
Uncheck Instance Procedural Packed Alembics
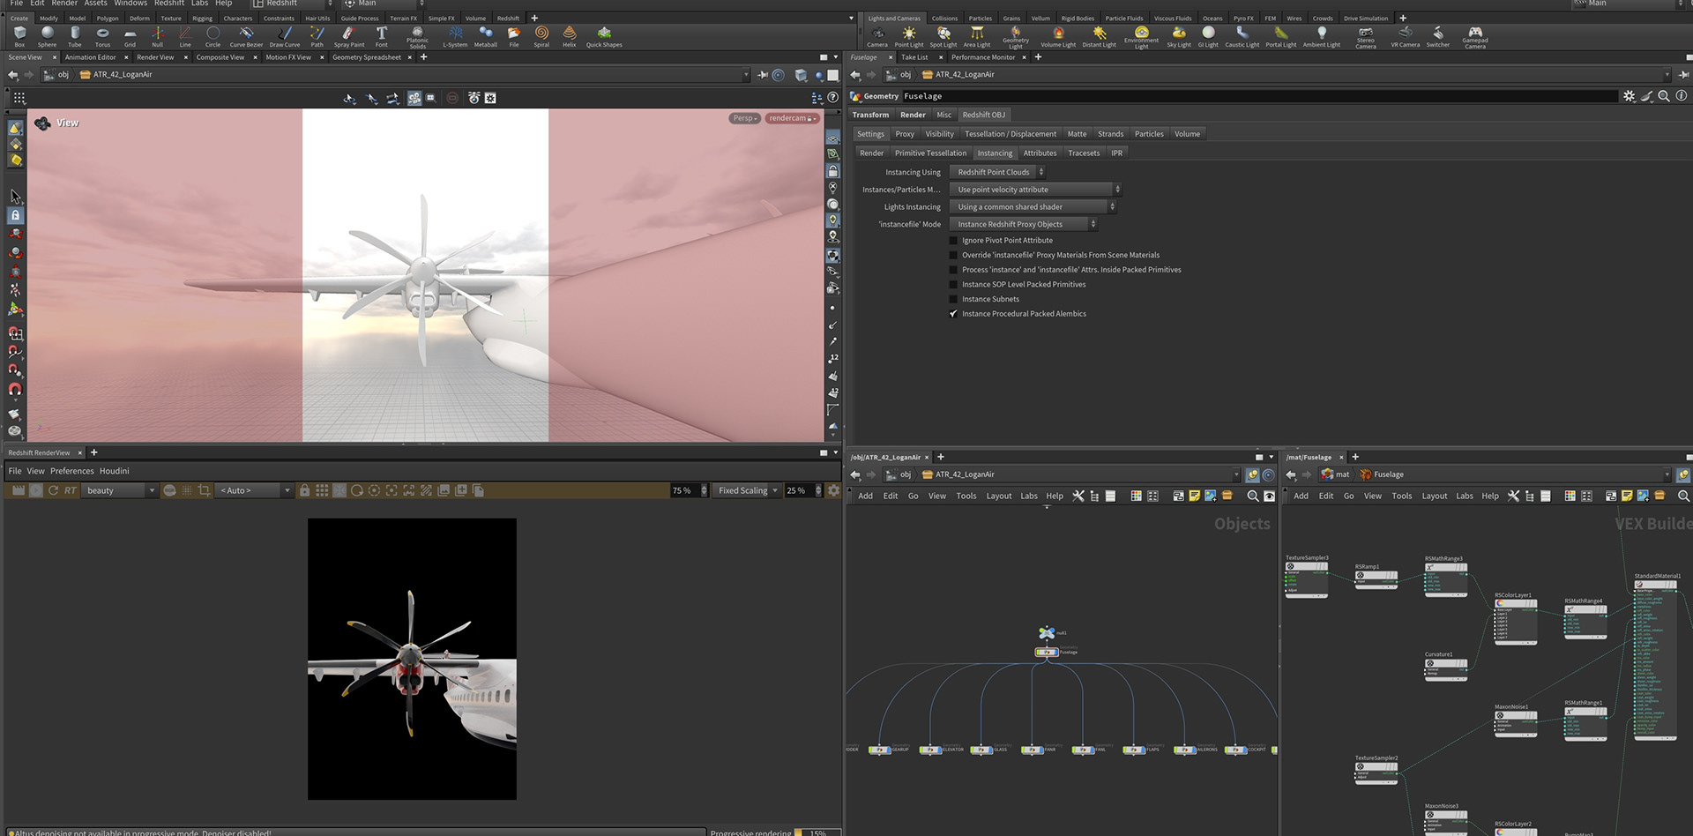coord(953,314)
